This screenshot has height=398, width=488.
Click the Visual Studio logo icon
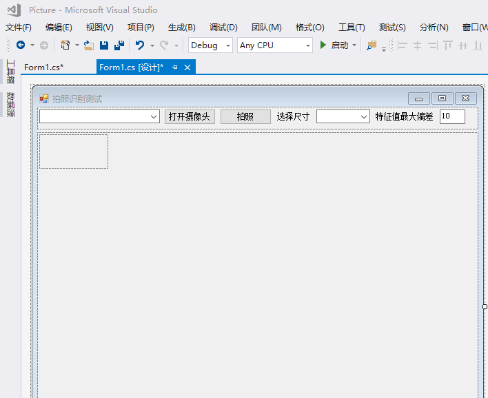(14, 10)
